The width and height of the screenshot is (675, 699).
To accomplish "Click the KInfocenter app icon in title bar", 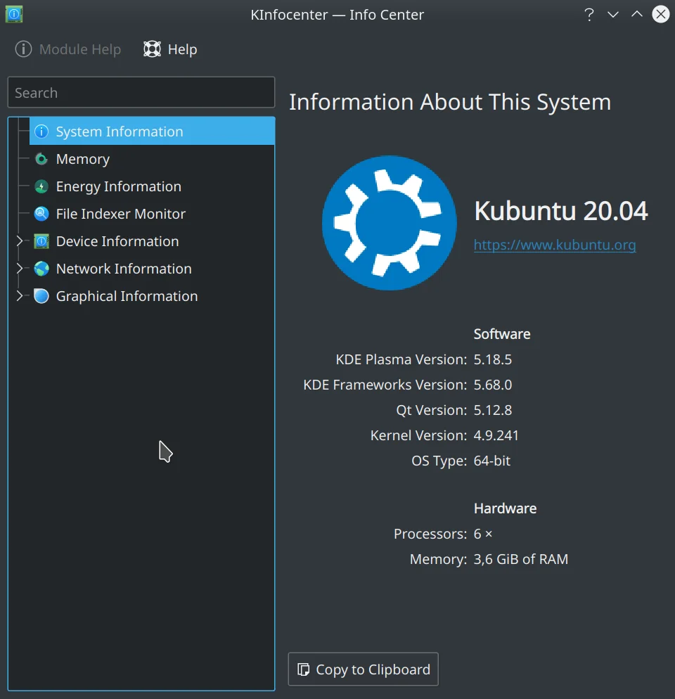I will coord(14,14).
